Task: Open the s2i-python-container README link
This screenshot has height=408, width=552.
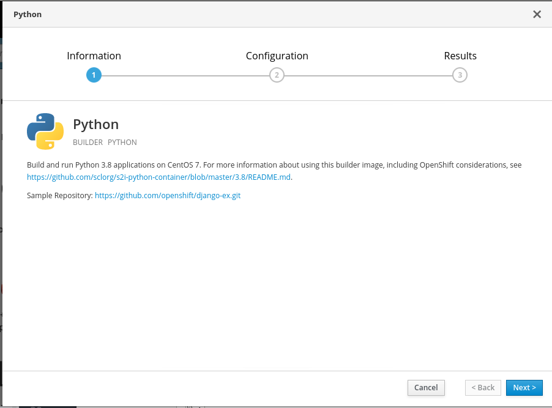Action: click(x=159, y=177)
